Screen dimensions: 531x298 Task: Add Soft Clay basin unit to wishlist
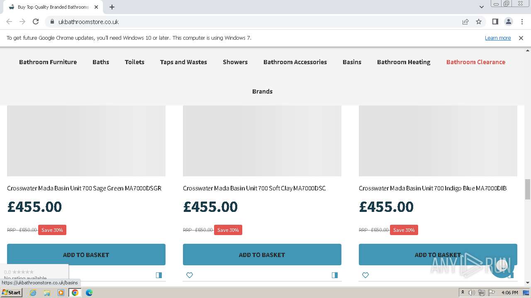pyautogui.click(x=190, y=275)
